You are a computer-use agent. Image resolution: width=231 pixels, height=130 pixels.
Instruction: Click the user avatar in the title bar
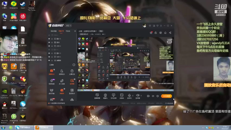click(144, 26)
